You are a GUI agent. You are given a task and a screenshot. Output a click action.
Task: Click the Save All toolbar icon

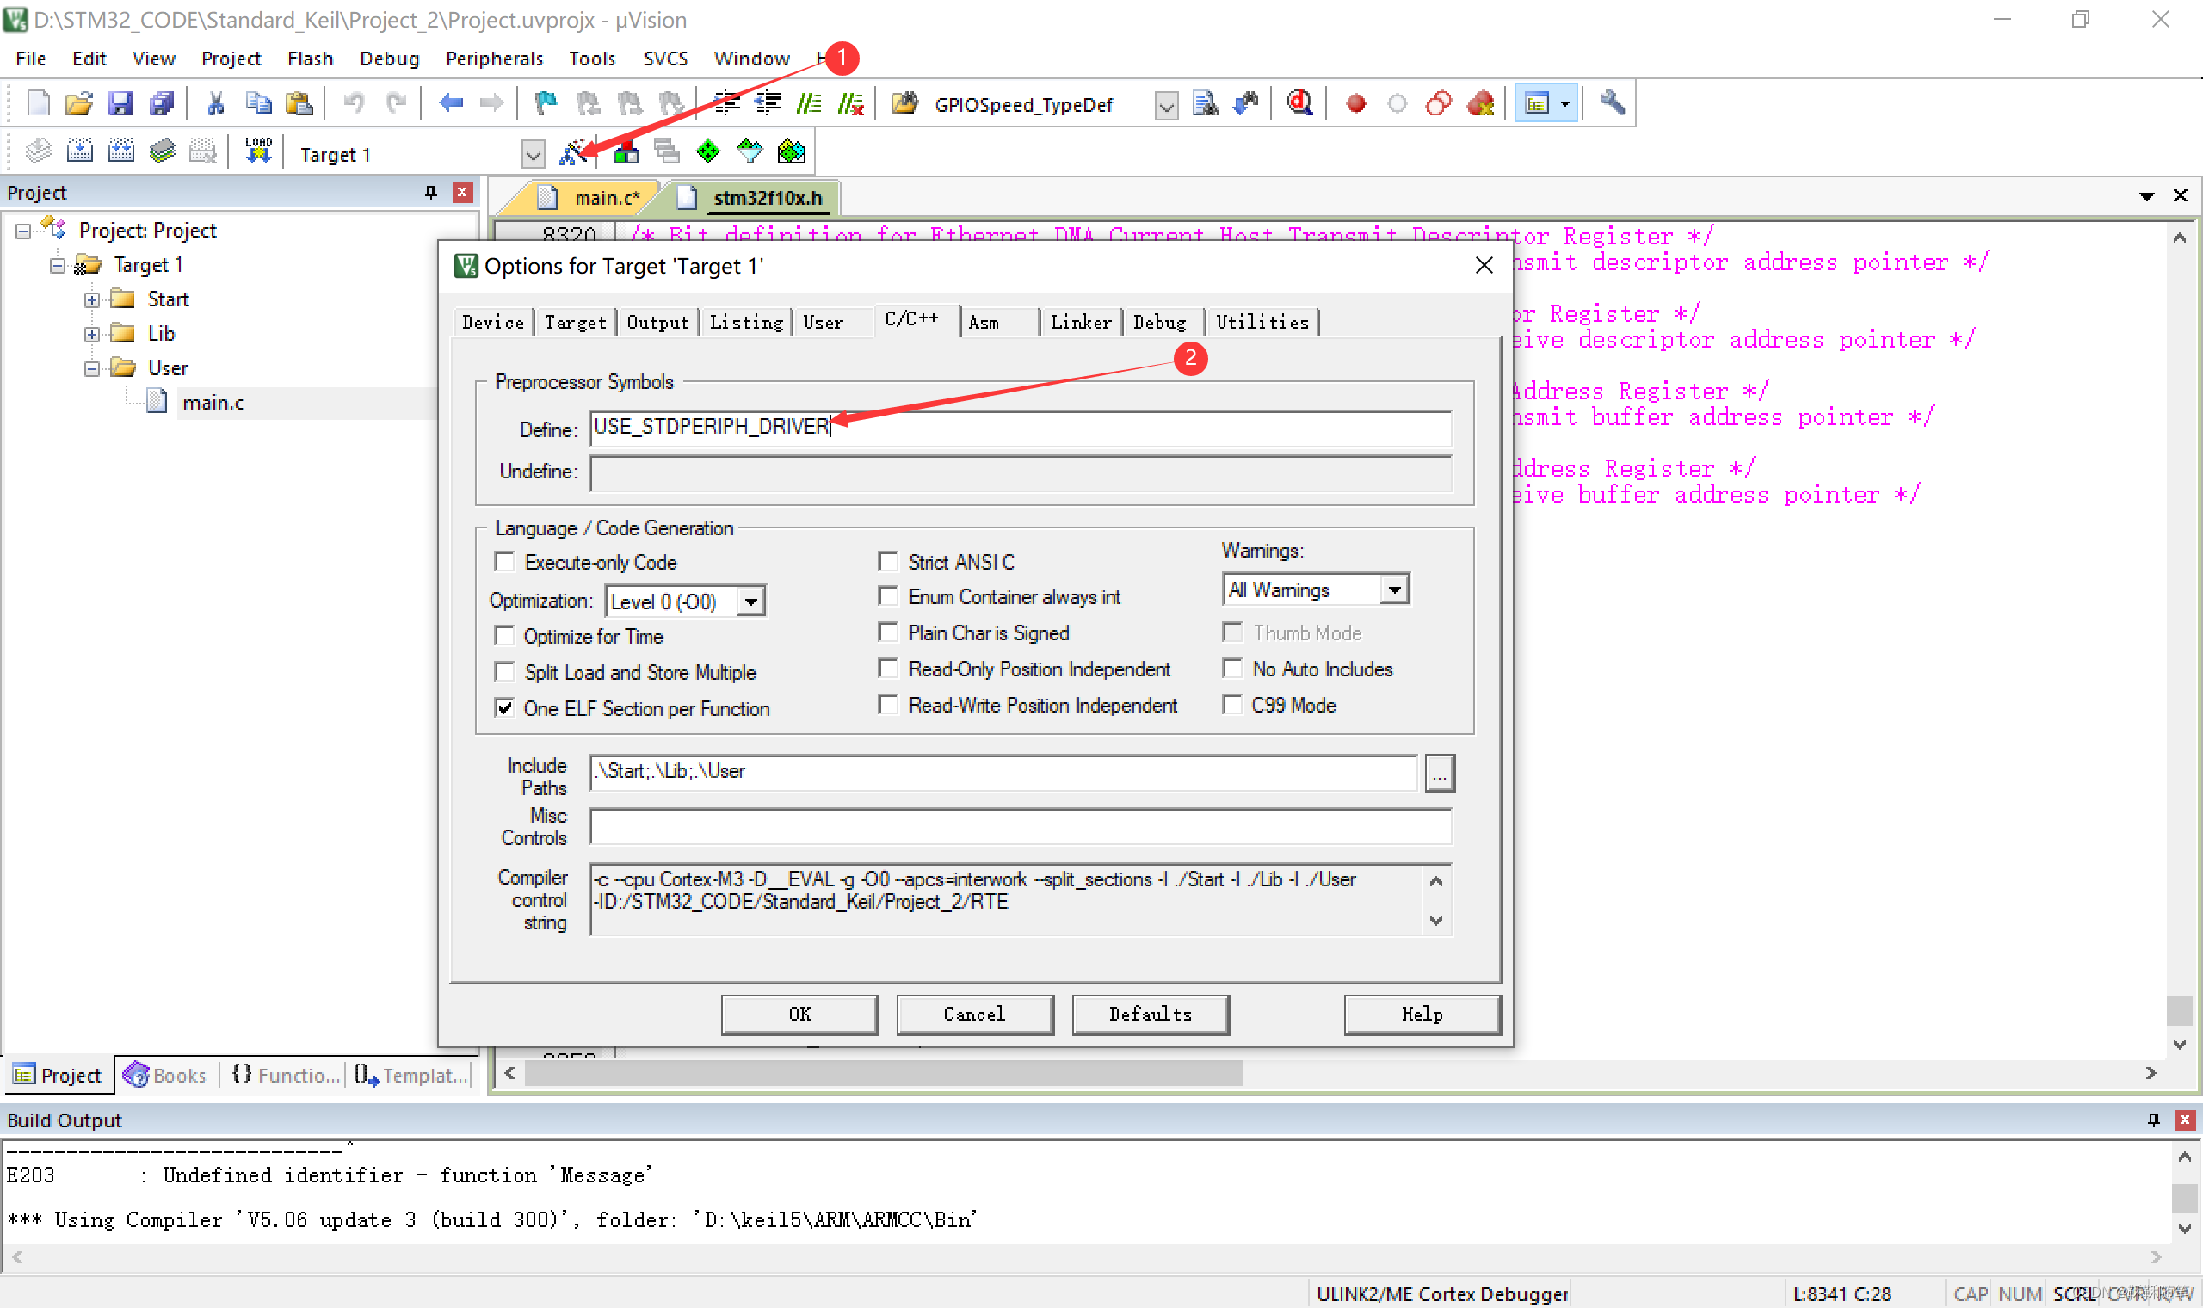(x=162, y=104)
